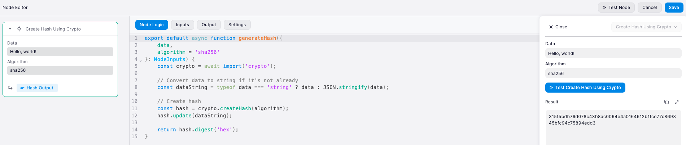Expand the Result view fullscreen

coord(677,102)
